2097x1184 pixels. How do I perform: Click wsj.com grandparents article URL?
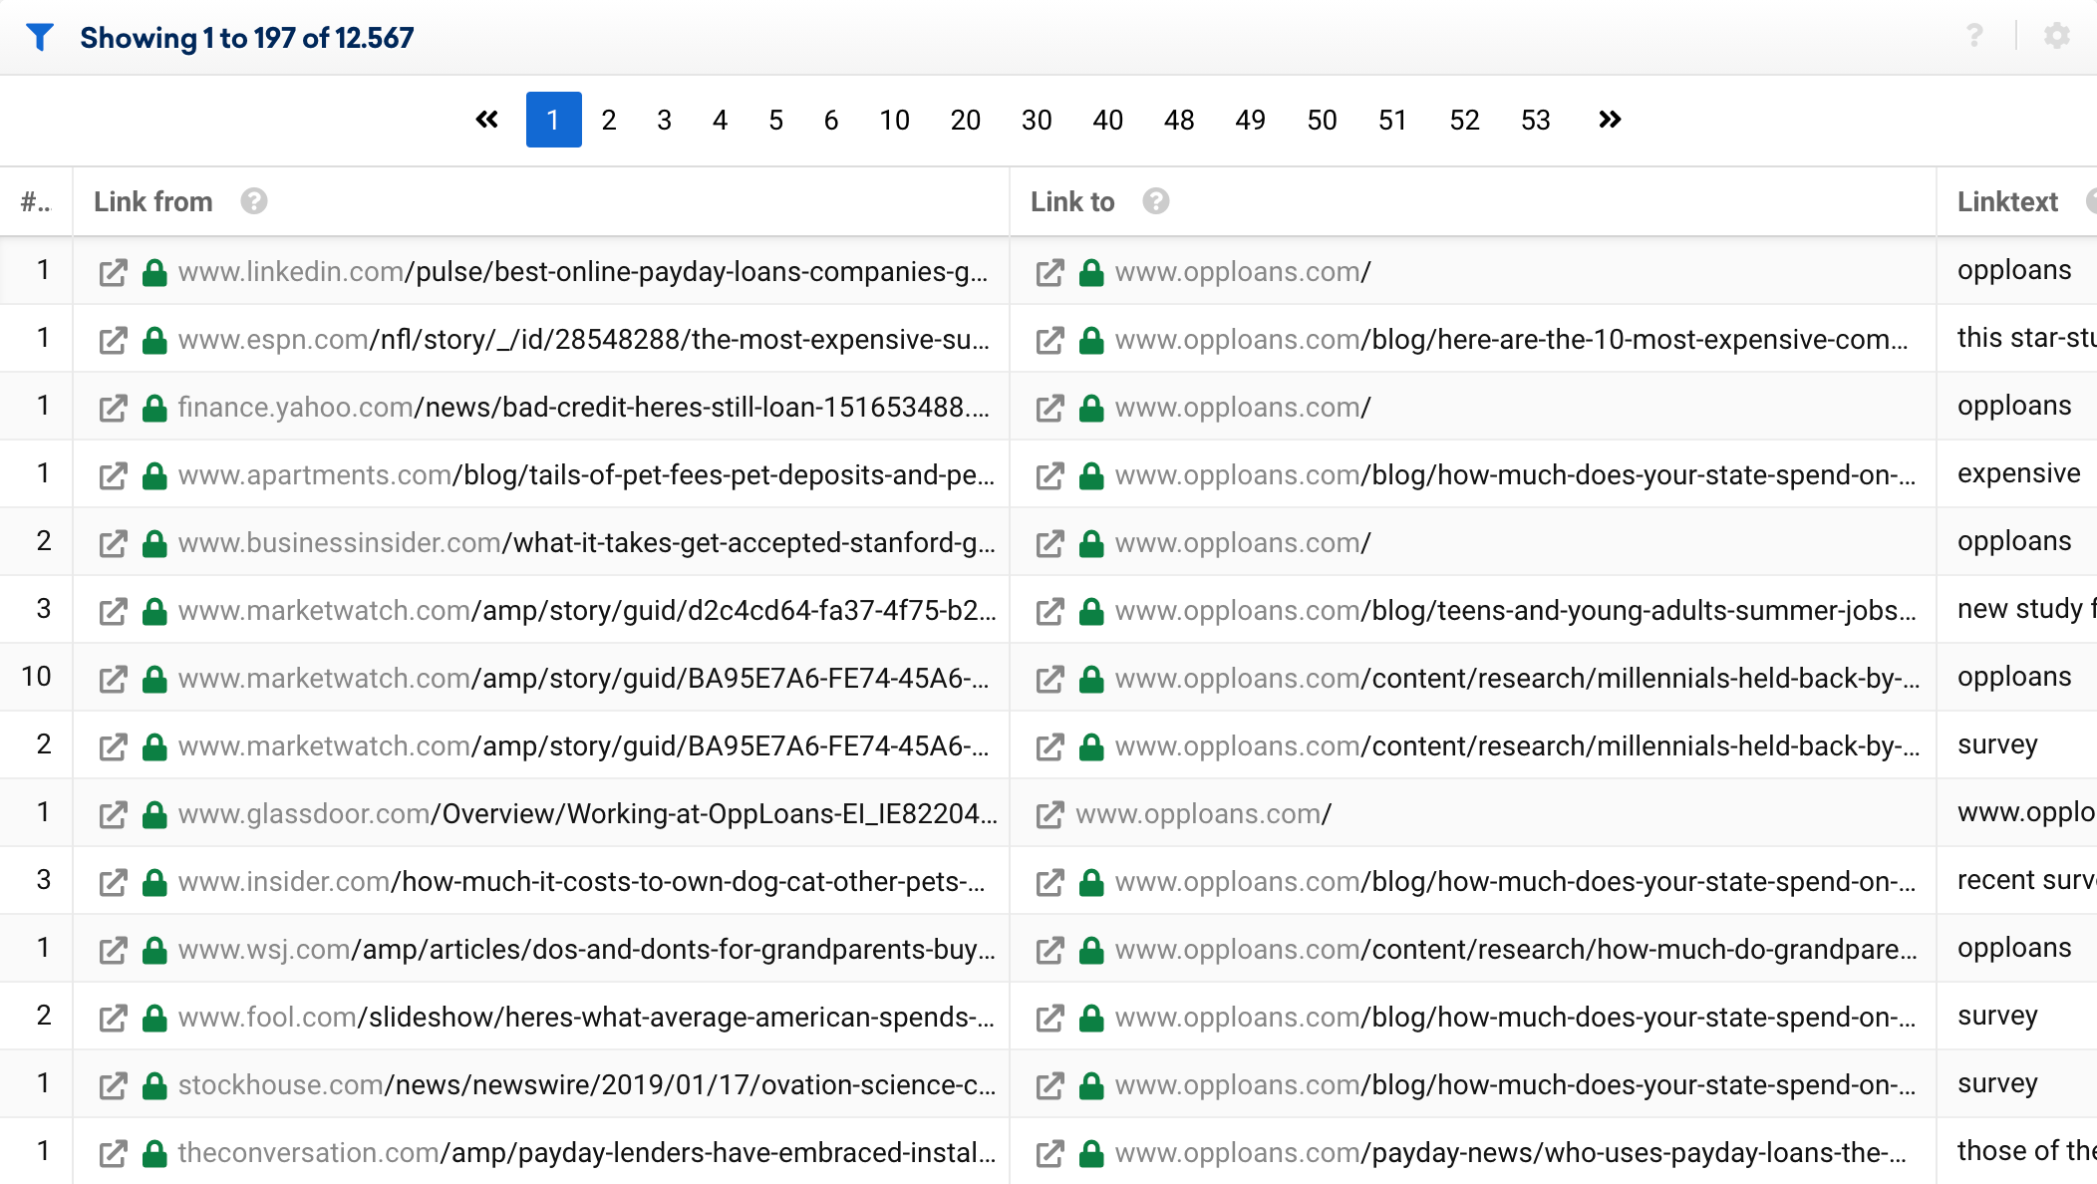tap(587, 950)
